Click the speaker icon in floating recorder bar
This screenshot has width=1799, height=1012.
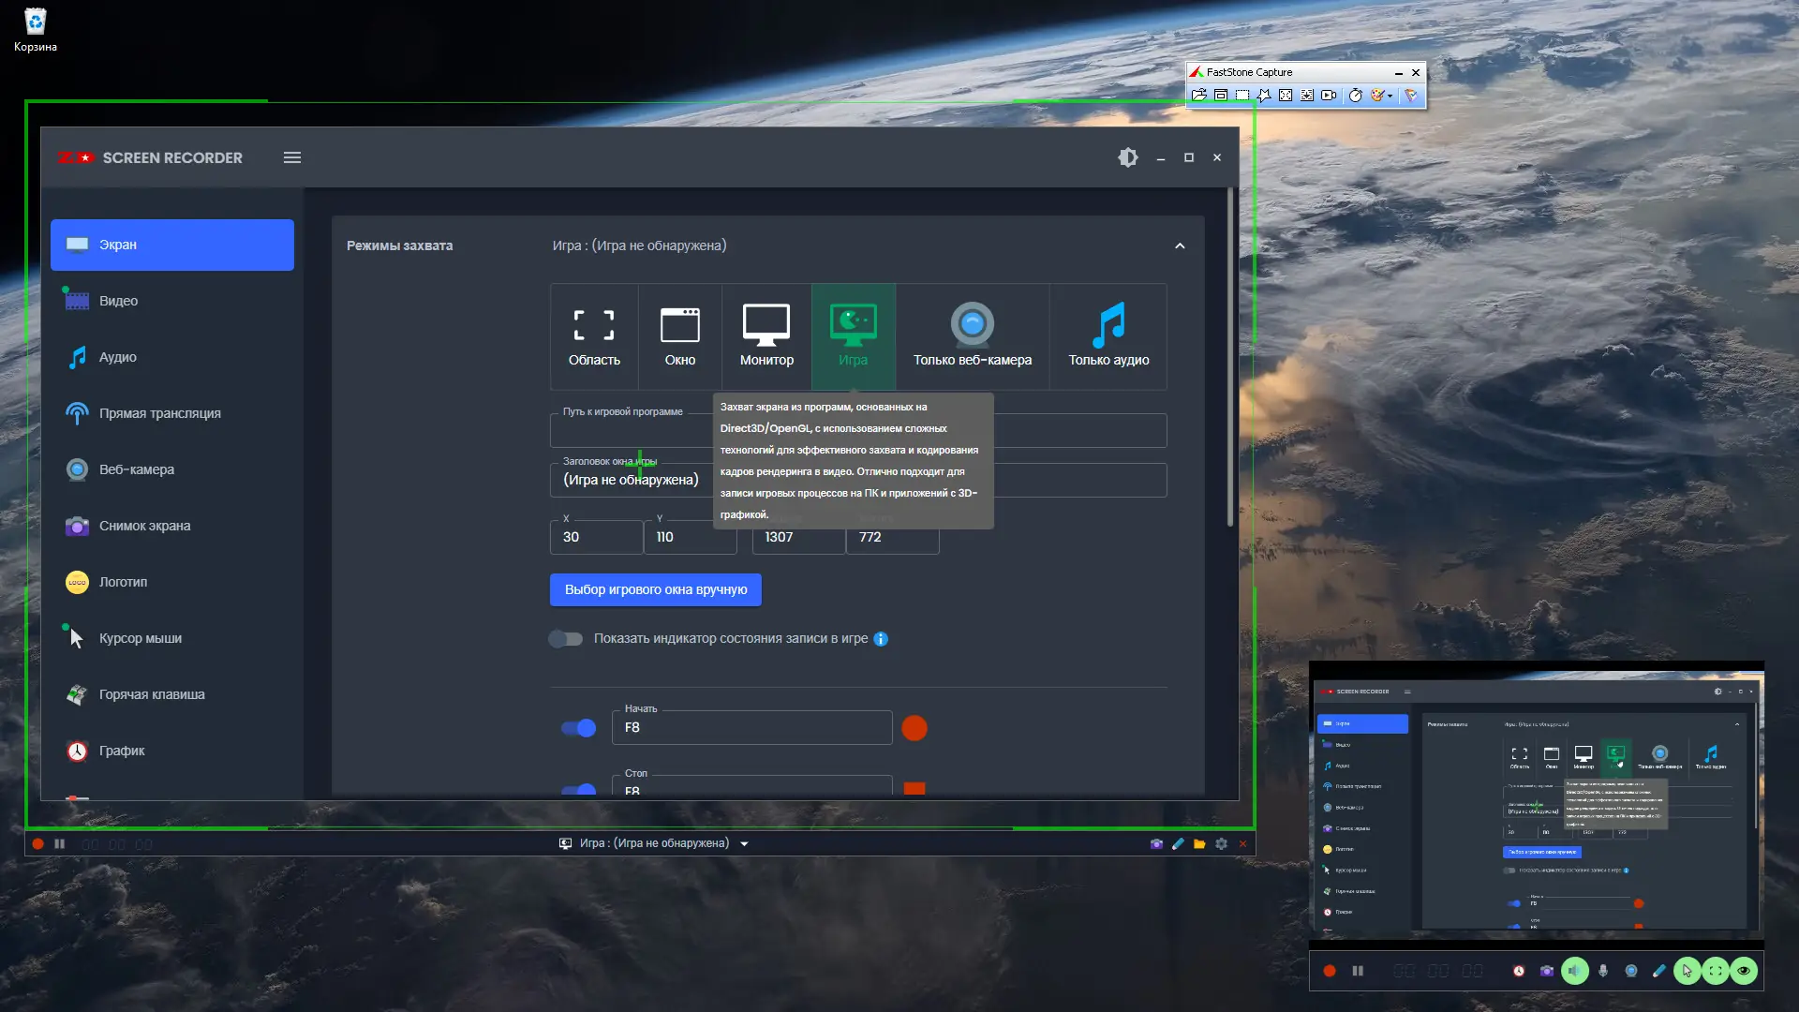tap(1575, 971)
